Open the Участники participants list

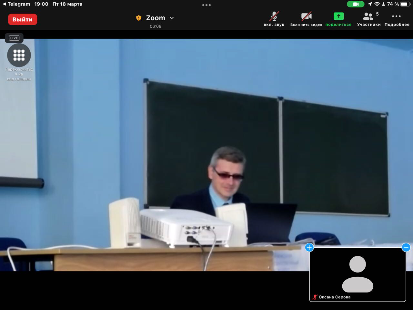(x=368, y=17)
